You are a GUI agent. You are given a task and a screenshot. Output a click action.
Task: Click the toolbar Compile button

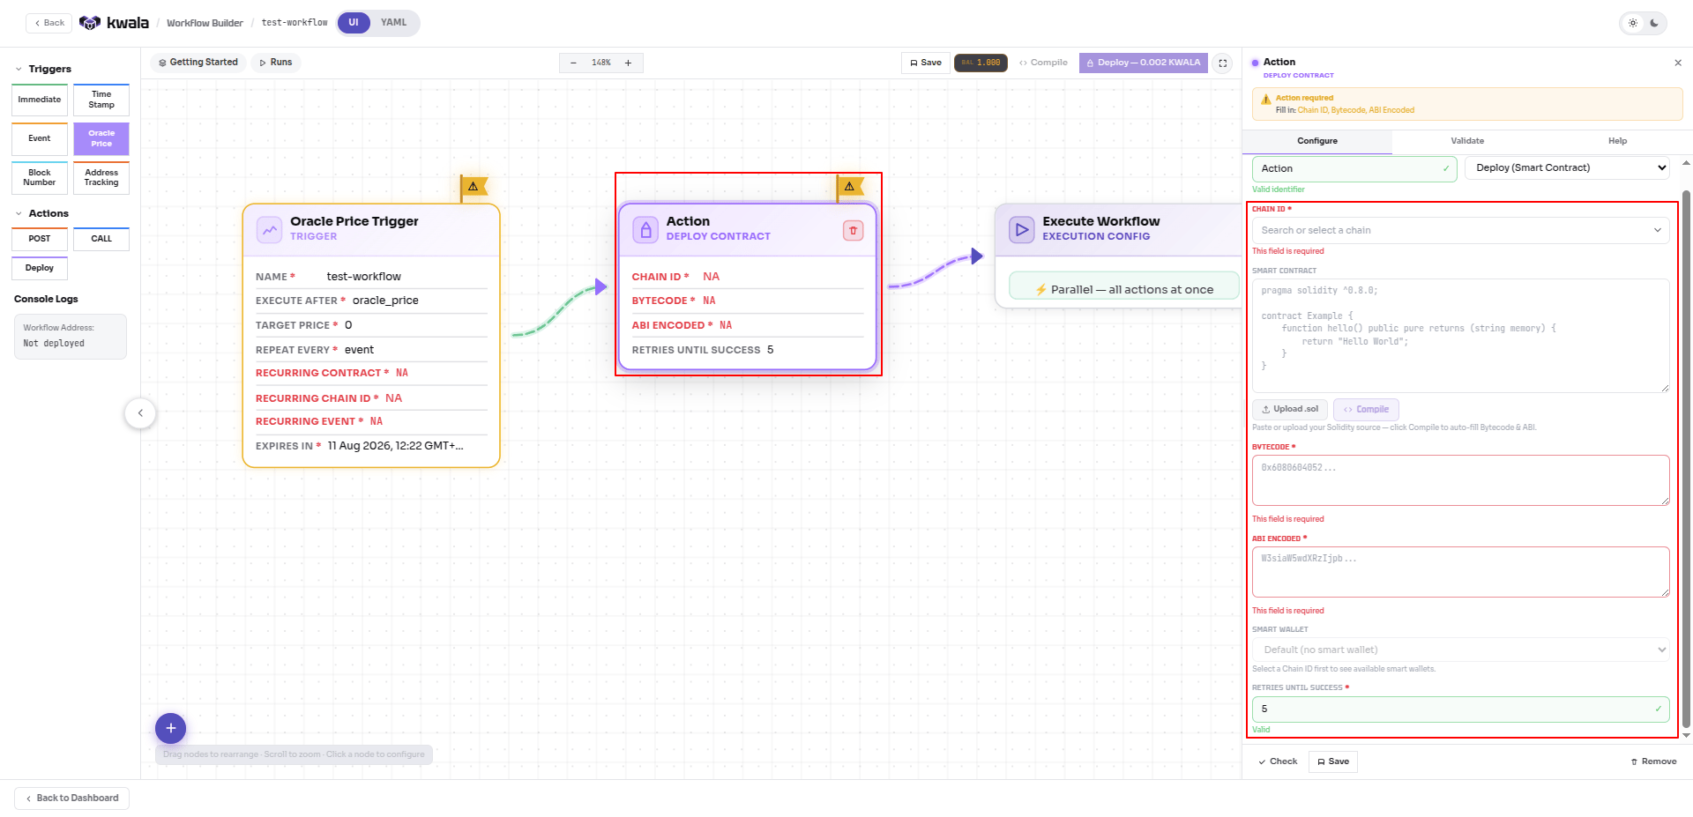point(1043,63)
